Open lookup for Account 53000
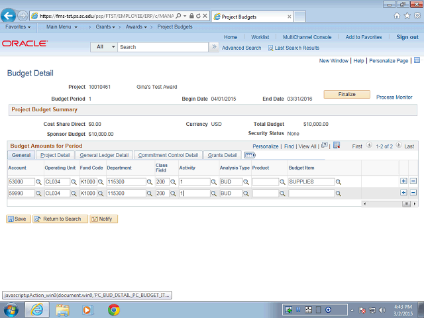 click(38, 182)
